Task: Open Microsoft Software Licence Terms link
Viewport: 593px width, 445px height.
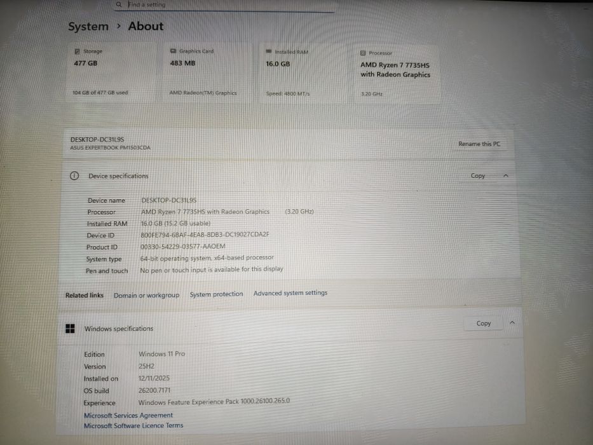Action: [x=133, y=426]
